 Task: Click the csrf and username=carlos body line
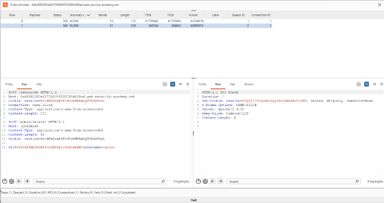[61, 147]
